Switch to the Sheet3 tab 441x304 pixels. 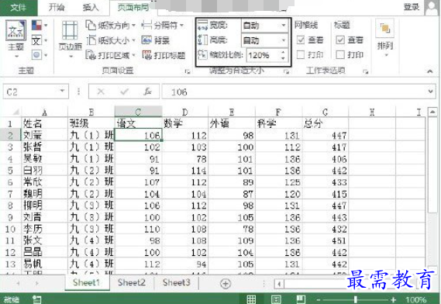coord(177,282)
